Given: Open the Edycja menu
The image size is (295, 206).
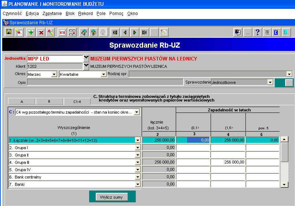Looking at the screenshot, I should click(x=32, y=14).
